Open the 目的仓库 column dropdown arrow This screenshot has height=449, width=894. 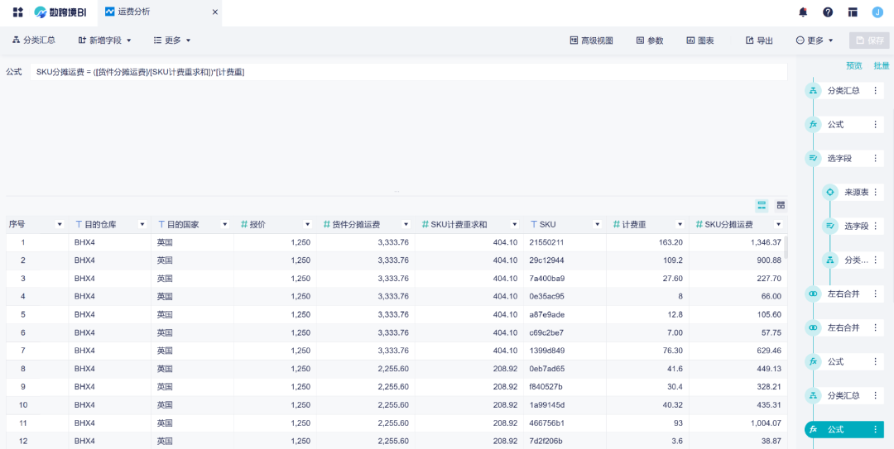tap(142, 225)
